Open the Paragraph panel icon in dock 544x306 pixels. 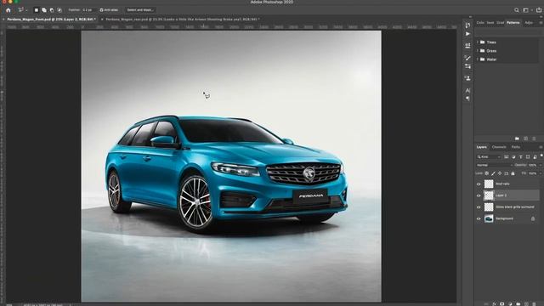coord(467,99)
